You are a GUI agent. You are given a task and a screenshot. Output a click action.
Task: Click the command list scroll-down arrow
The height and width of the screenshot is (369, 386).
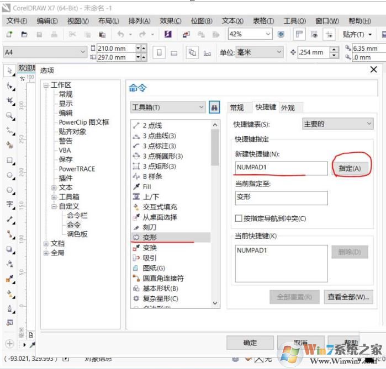pos(215,303)
